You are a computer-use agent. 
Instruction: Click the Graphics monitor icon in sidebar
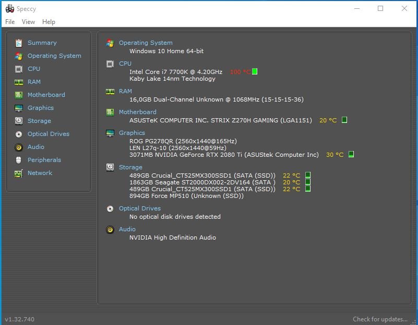pyautogui.click(x=19, y=108)
